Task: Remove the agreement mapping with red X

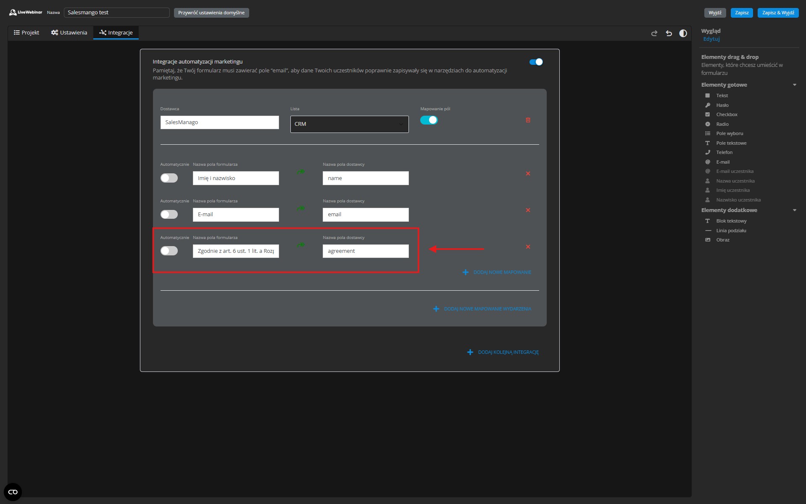Action: click(528, 247)
